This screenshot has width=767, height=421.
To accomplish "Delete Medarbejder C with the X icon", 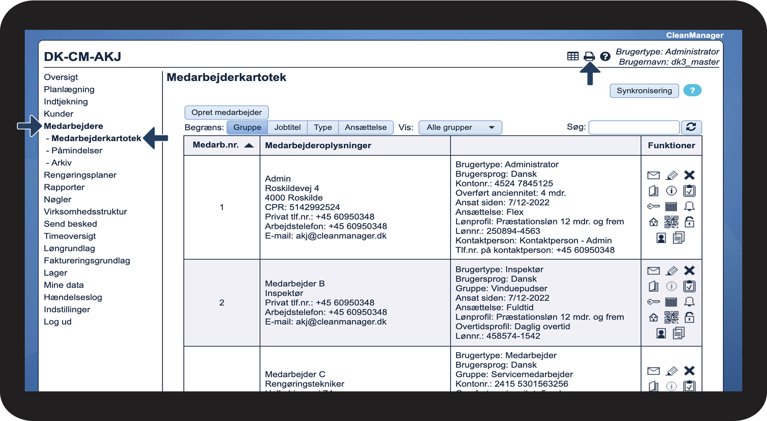I will [689, 371].
